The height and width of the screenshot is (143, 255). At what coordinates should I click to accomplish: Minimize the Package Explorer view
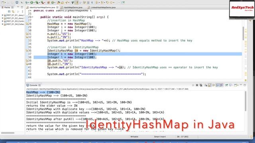[18, 7]
